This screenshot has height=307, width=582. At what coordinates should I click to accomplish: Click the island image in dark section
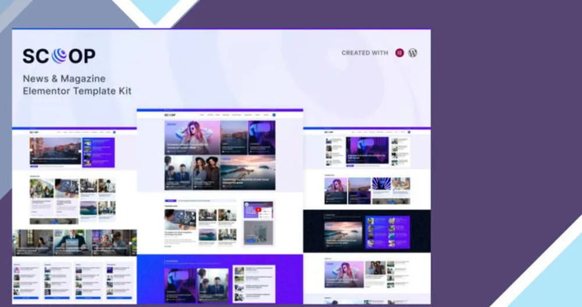pyautogui.click(x=343, y=234)
